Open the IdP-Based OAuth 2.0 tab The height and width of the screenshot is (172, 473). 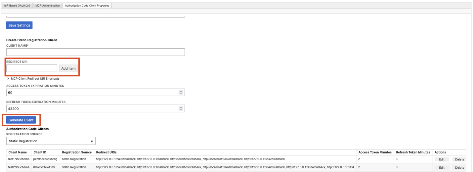pos(17,6)
